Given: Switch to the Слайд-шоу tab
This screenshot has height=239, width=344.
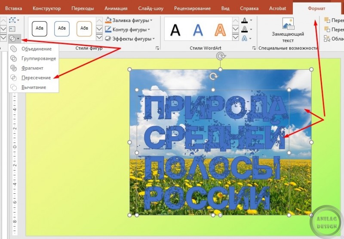Looking at the screenshot, I should (x=151, y=8).
